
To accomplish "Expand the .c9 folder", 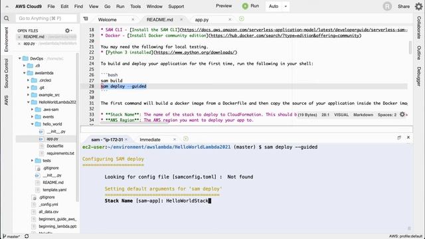I will (x=24, y=66).
